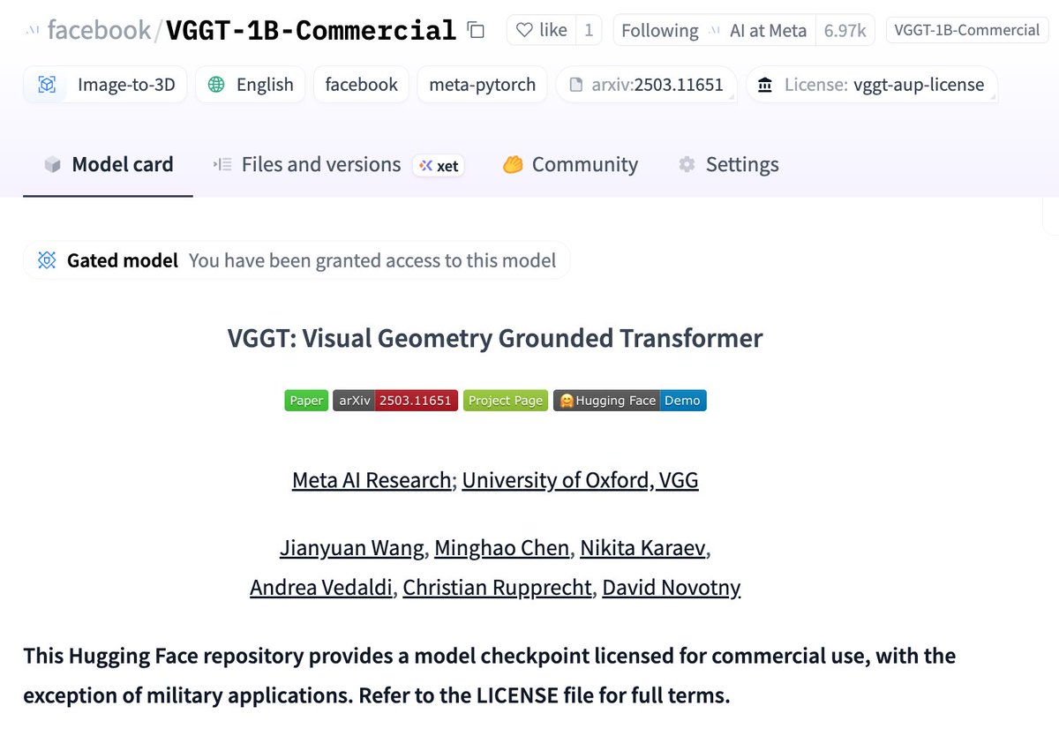Click the Gated model label
The width and height of the screenshot is (1059, 736).
[x=123, y=260]
